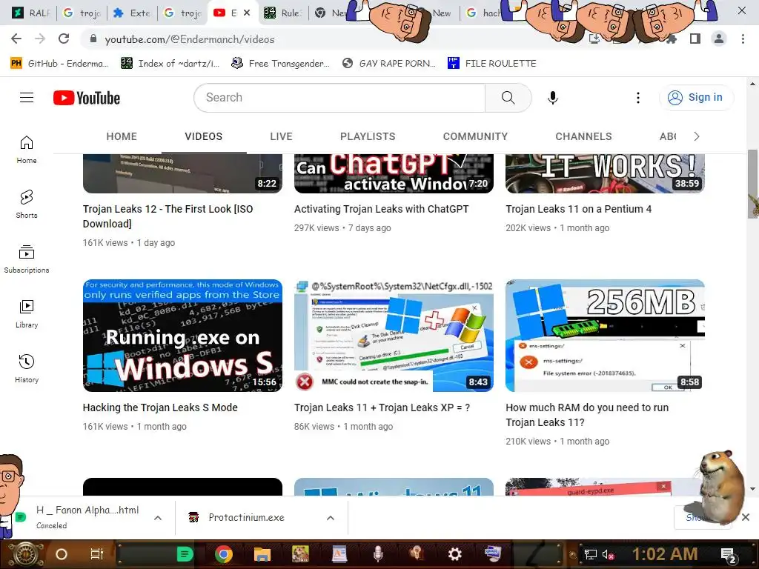759x569 pixels.
Task: Click the magnifying glass search button
Action: coord(508,98)
